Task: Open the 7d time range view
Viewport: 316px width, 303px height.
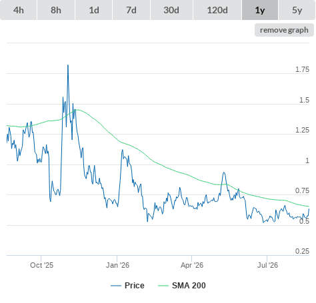Action: click(x=131, y=10)
